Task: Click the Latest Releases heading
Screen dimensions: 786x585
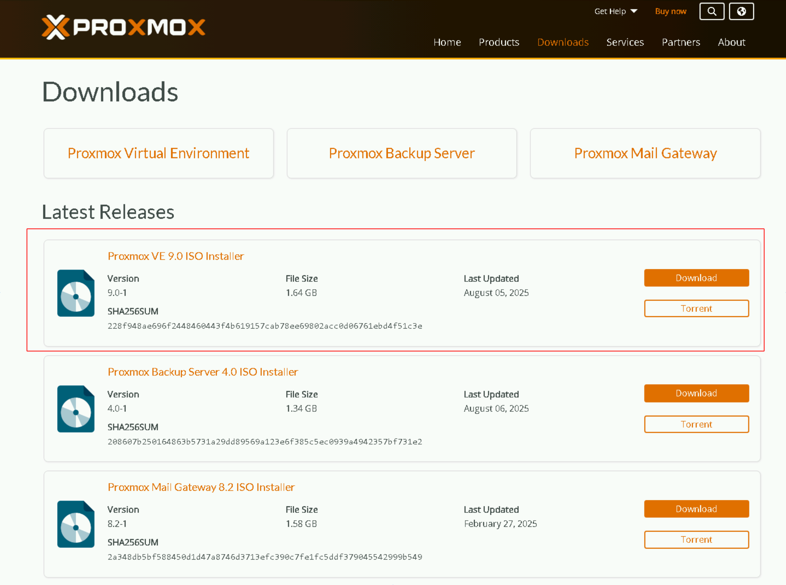Action: tap(108, 212)
